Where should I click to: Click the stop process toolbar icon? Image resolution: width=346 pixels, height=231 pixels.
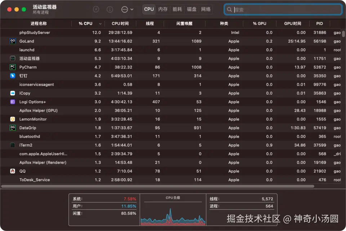[96, 9]
